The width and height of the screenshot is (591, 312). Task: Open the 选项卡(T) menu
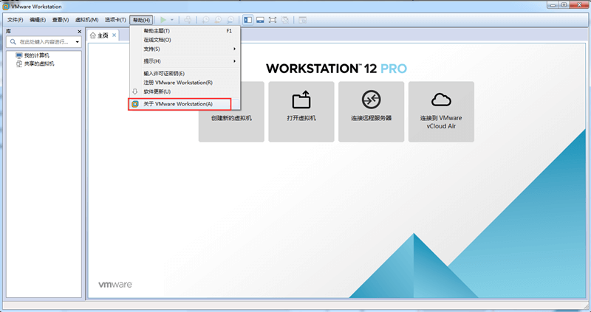(115, 20)
